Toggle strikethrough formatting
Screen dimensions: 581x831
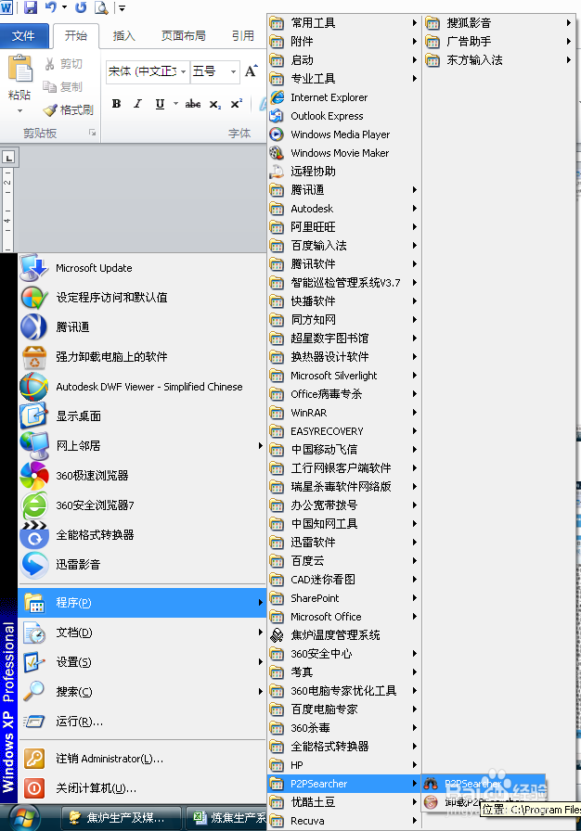click(x=192, y=104)
